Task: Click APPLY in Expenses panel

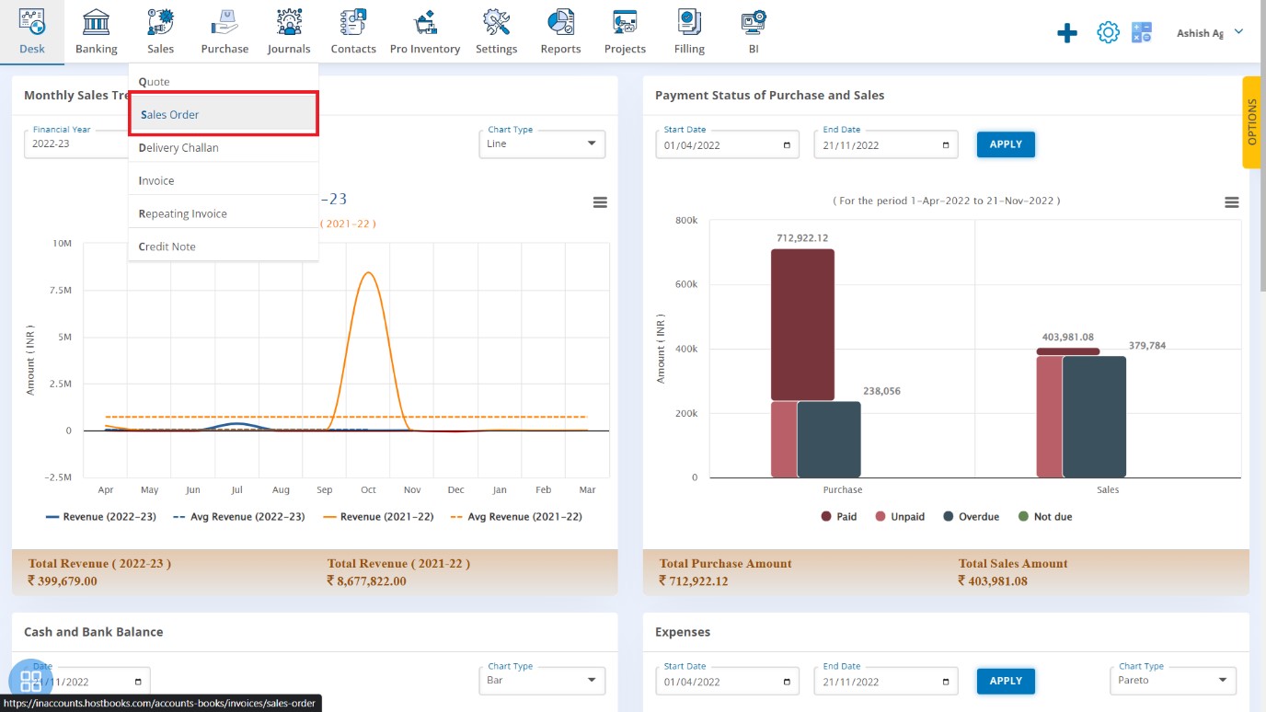Action: click(1006, 681)
